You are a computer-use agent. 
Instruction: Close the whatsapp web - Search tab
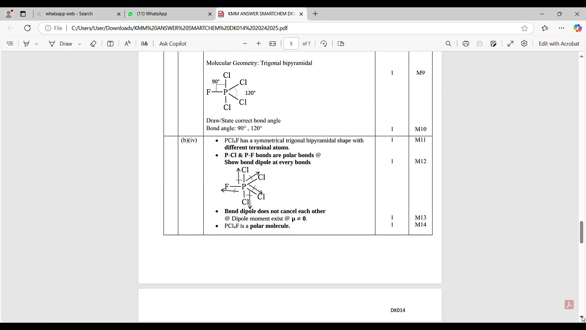click(x=119, y=14)
